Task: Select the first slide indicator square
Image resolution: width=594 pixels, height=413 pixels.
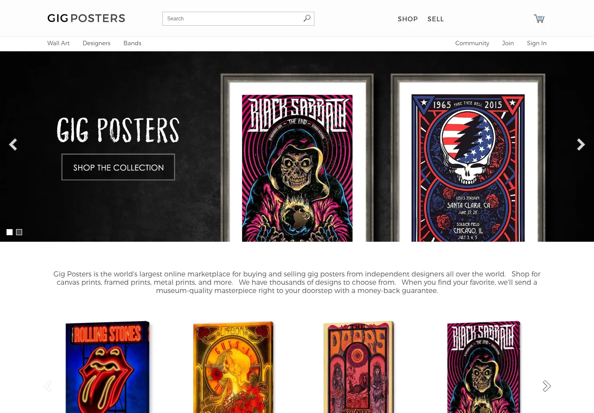Action: pos(10,232)
